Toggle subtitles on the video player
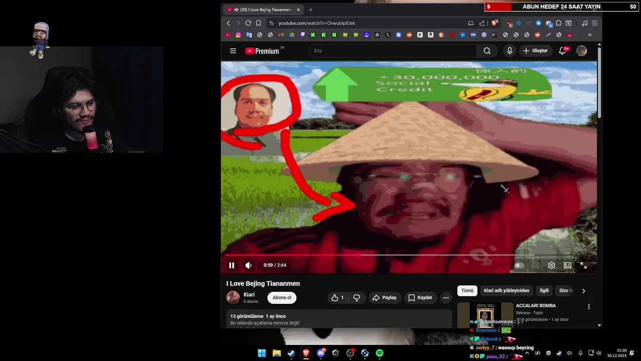 point(535,265)
